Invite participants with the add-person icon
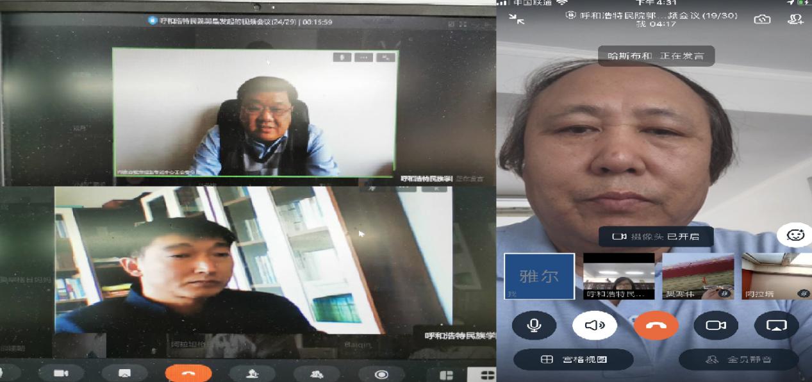 pos(795,19)
